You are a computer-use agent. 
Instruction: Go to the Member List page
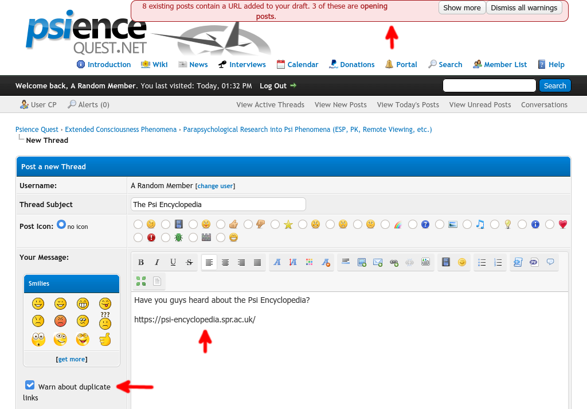(499, 64)
